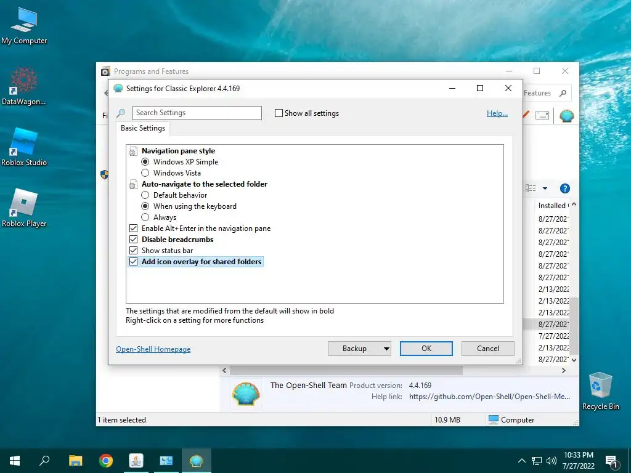Click the Installed column header
The image size is (631, 473).
click(x=553, y=206)
